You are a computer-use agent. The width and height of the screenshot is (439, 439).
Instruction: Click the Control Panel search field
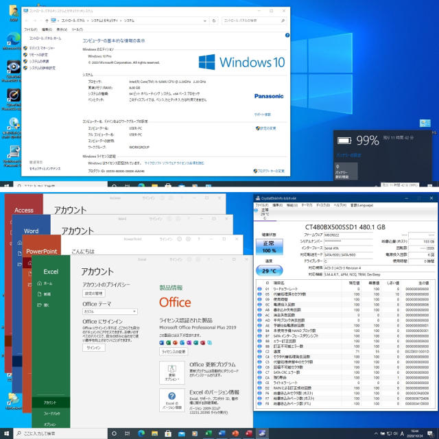254,21
